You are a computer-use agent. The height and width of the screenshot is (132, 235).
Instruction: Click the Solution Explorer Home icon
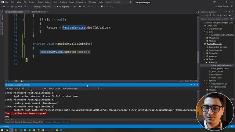click(x=207, y=15)
